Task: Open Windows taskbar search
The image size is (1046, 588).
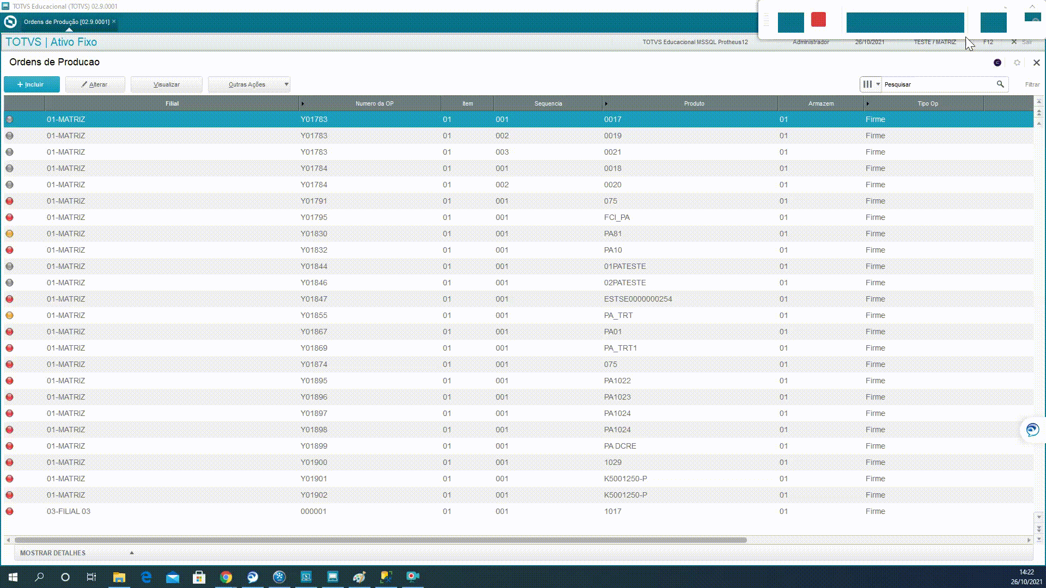Action: pyautogui.click(x=39, y=577)
